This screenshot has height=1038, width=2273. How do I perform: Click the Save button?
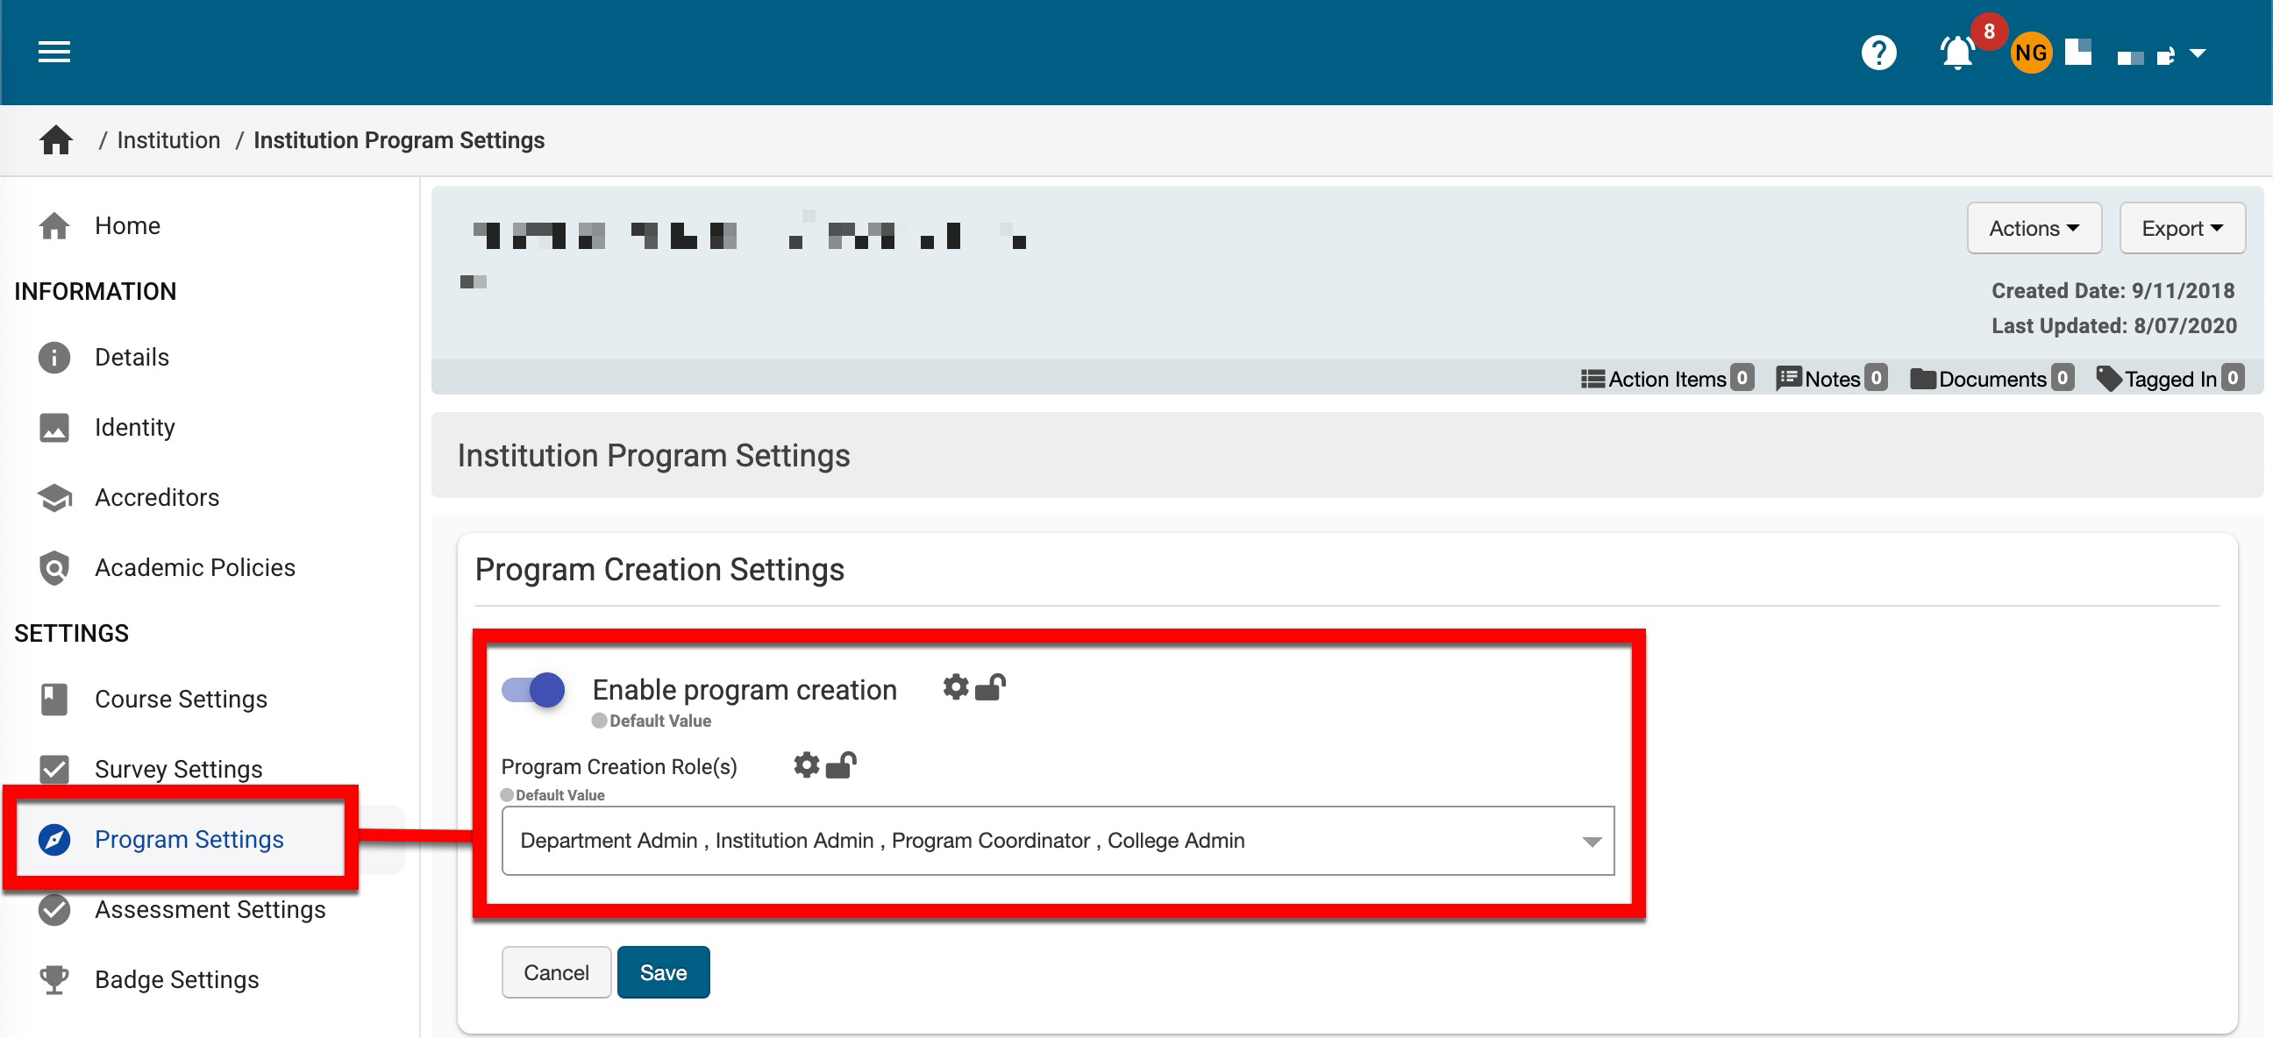[663, 972]
